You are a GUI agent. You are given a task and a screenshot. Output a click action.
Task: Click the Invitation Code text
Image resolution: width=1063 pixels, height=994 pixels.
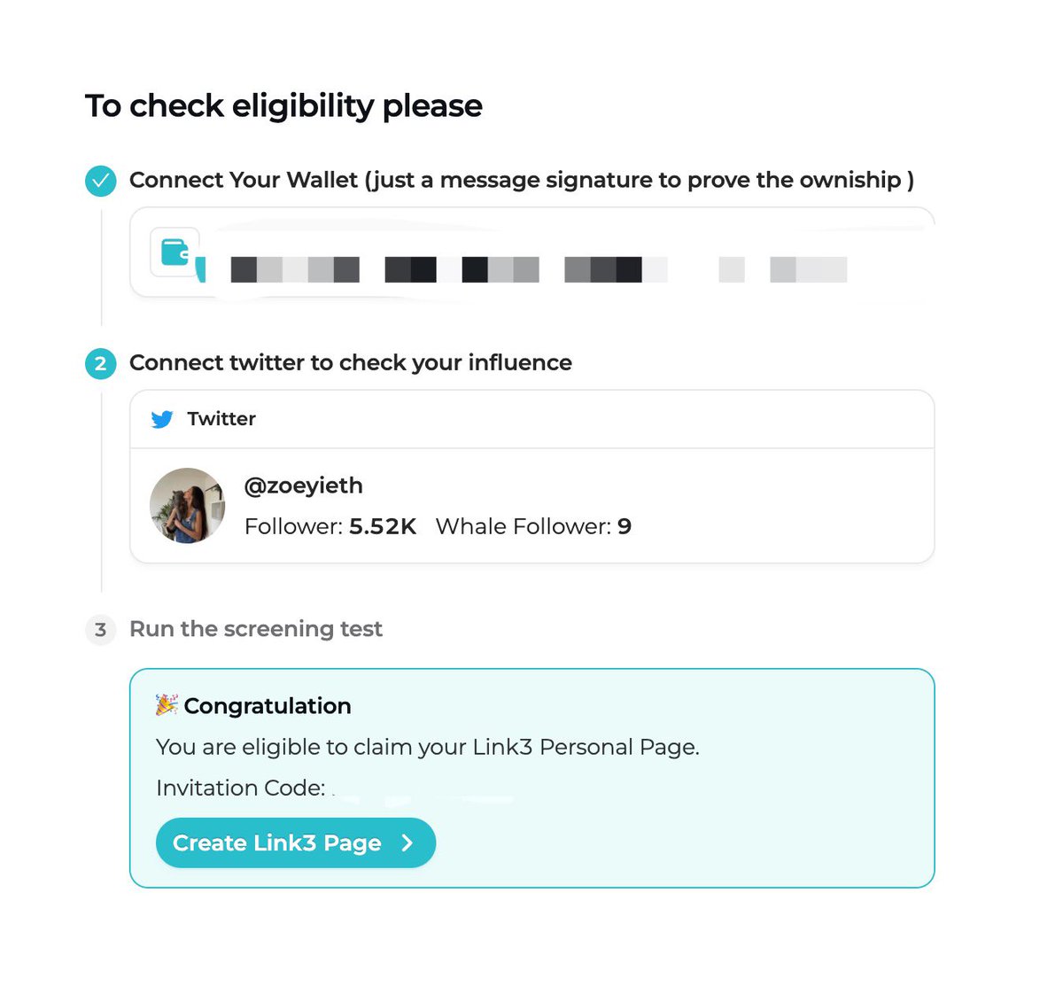click(241, 788)
